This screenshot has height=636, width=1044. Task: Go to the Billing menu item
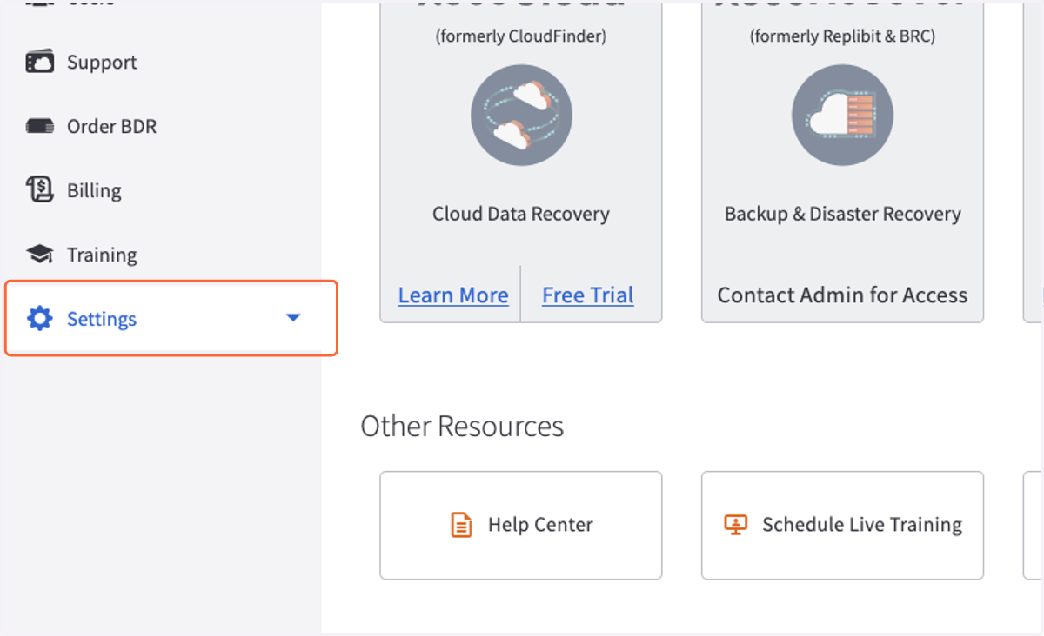[94, 190]
